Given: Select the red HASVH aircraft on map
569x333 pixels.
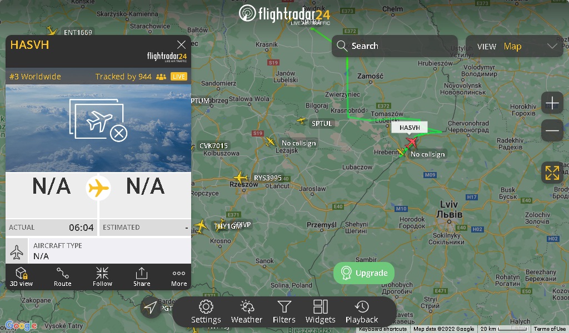Looking at the screenshot, I should coord(411,142).
